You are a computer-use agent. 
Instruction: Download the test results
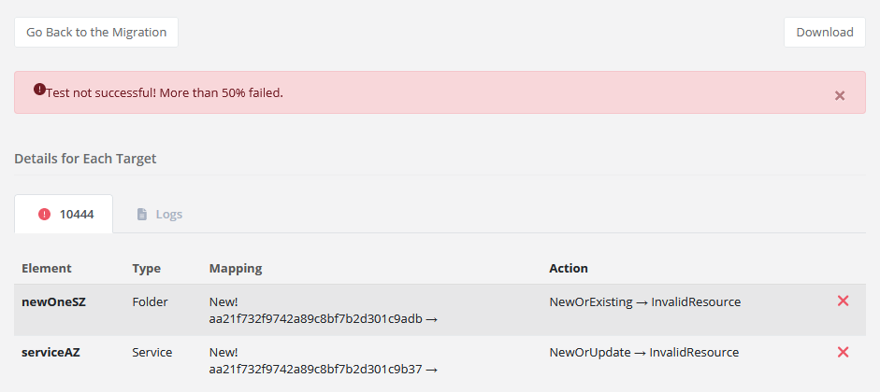coord(824,32)
